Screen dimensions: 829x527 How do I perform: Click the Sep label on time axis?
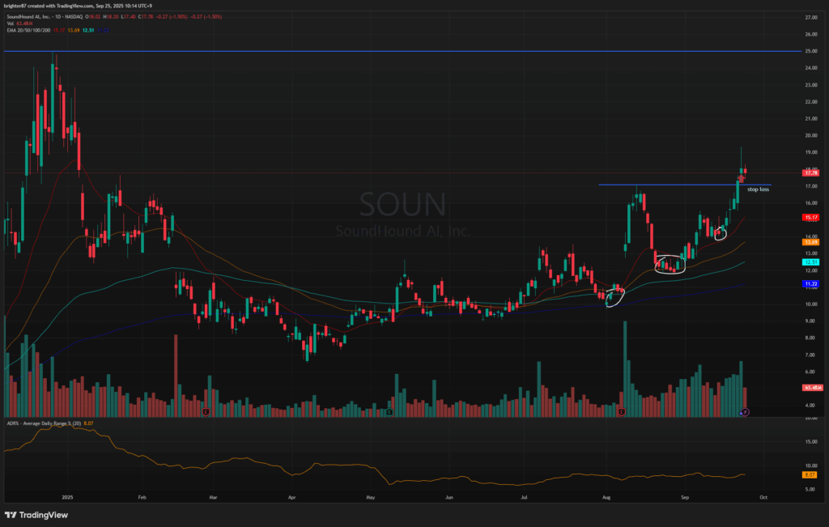click(685, 497)
